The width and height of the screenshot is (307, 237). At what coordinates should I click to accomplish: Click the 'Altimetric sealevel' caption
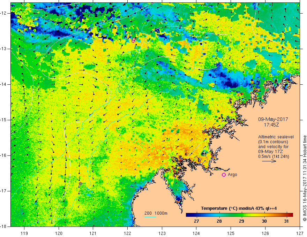click(276, 137)
